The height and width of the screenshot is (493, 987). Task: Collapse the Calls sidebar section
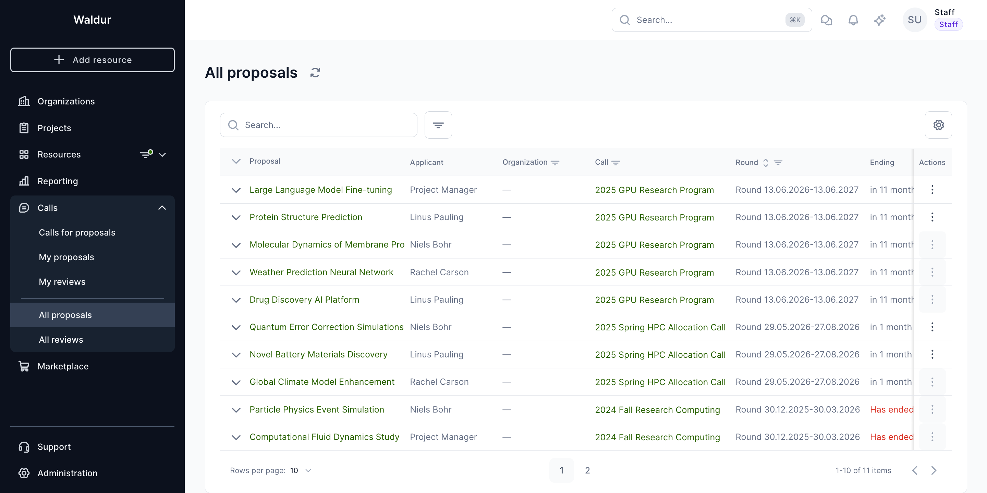162,208
